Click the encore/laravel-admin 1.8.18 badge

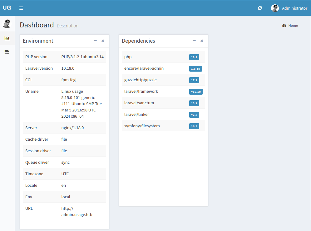point(195,68)
